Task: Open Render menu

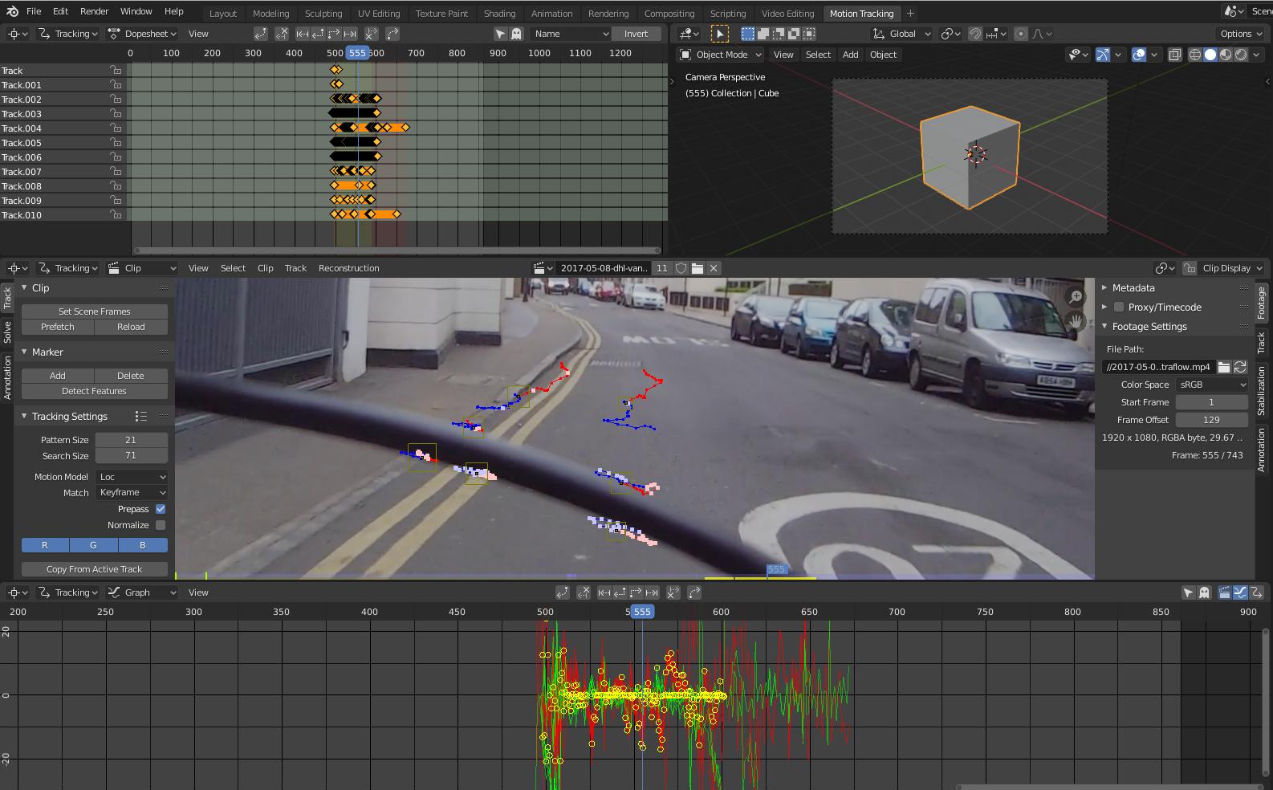Action: 94,11
